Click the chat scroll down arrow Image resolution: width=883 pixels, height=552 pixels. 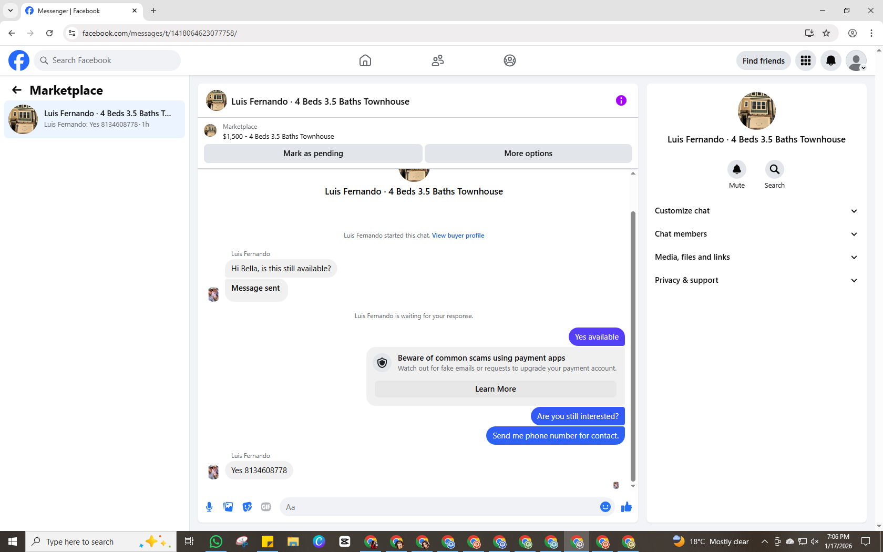pyautogui.click(x=633, y=486)
